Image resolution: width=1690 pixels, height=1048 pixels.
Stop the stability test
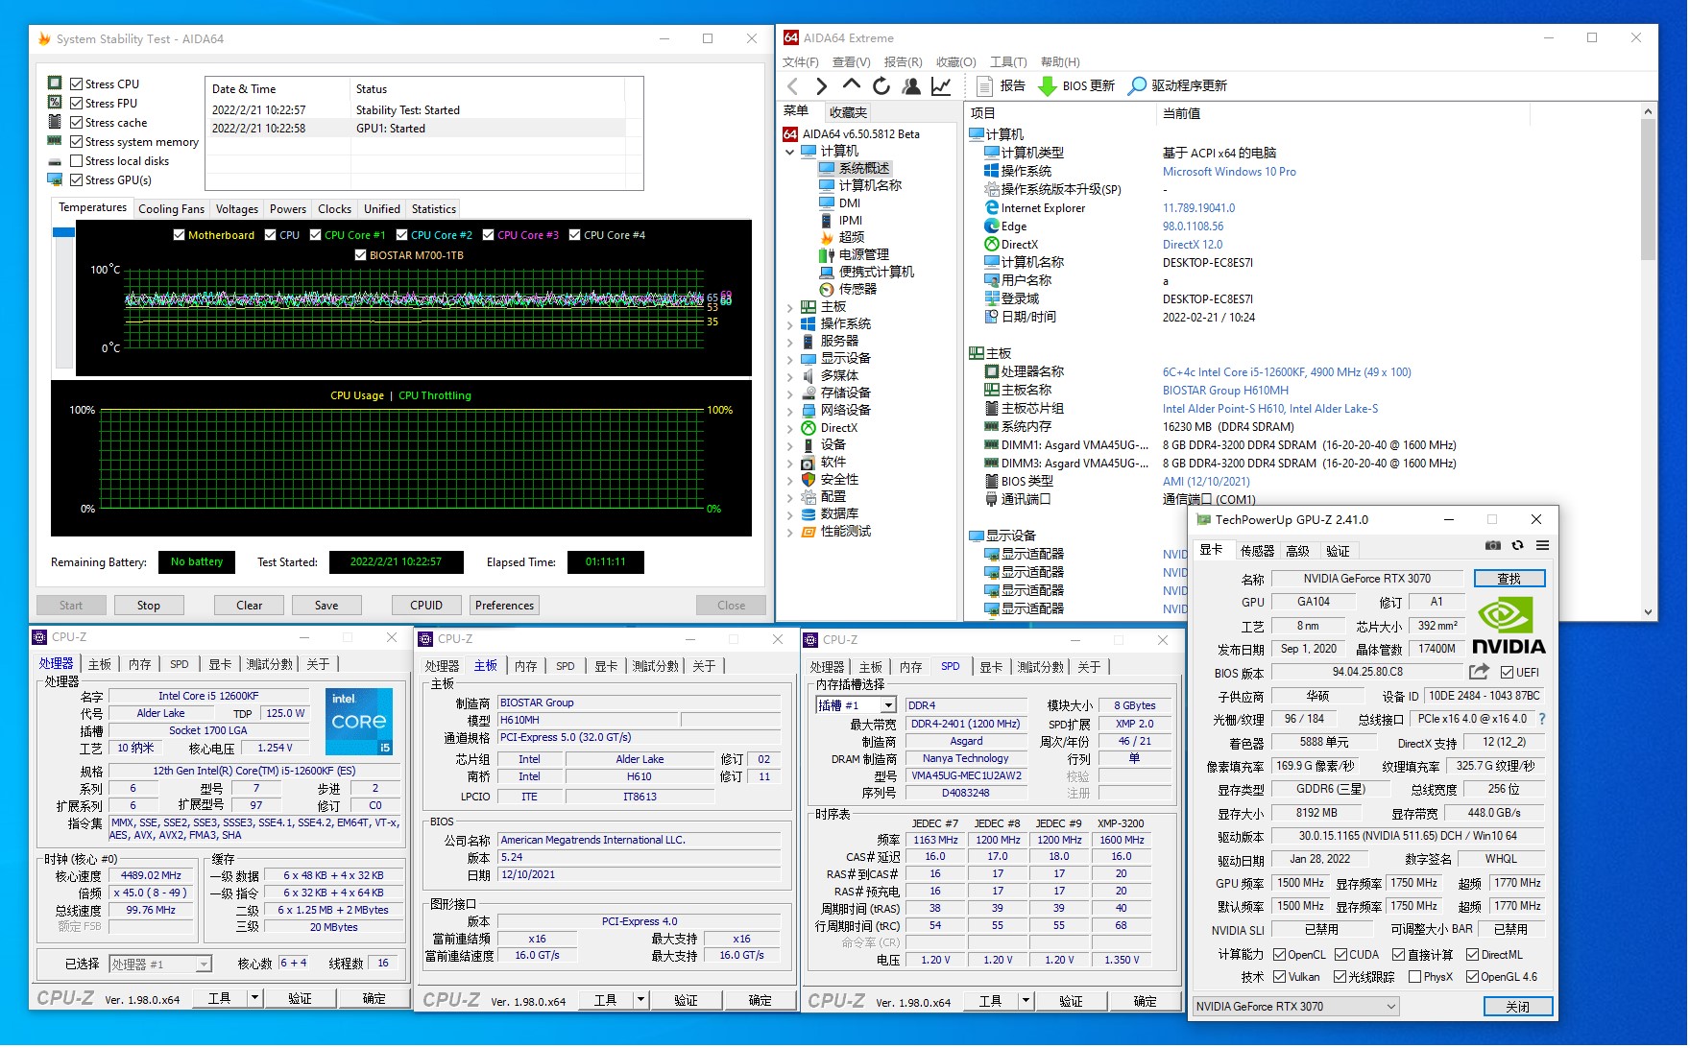click(x=149, y=605)
